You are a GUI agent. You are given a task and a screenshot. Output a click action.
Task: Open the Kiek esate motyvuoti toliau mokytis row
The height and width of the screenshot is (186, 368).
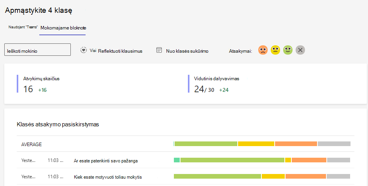[186, 176]
